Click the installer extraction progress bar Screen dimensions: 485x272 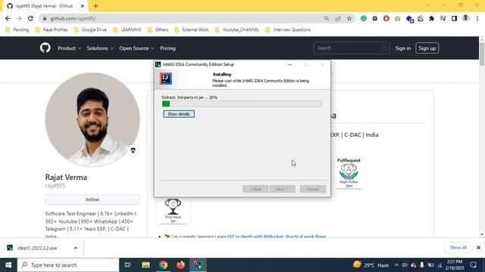[242, 104]
